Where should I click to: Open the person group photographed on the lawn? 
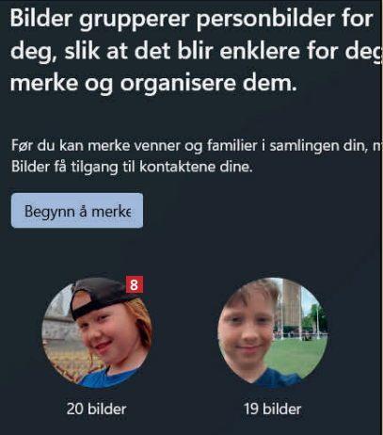[273, 333]
